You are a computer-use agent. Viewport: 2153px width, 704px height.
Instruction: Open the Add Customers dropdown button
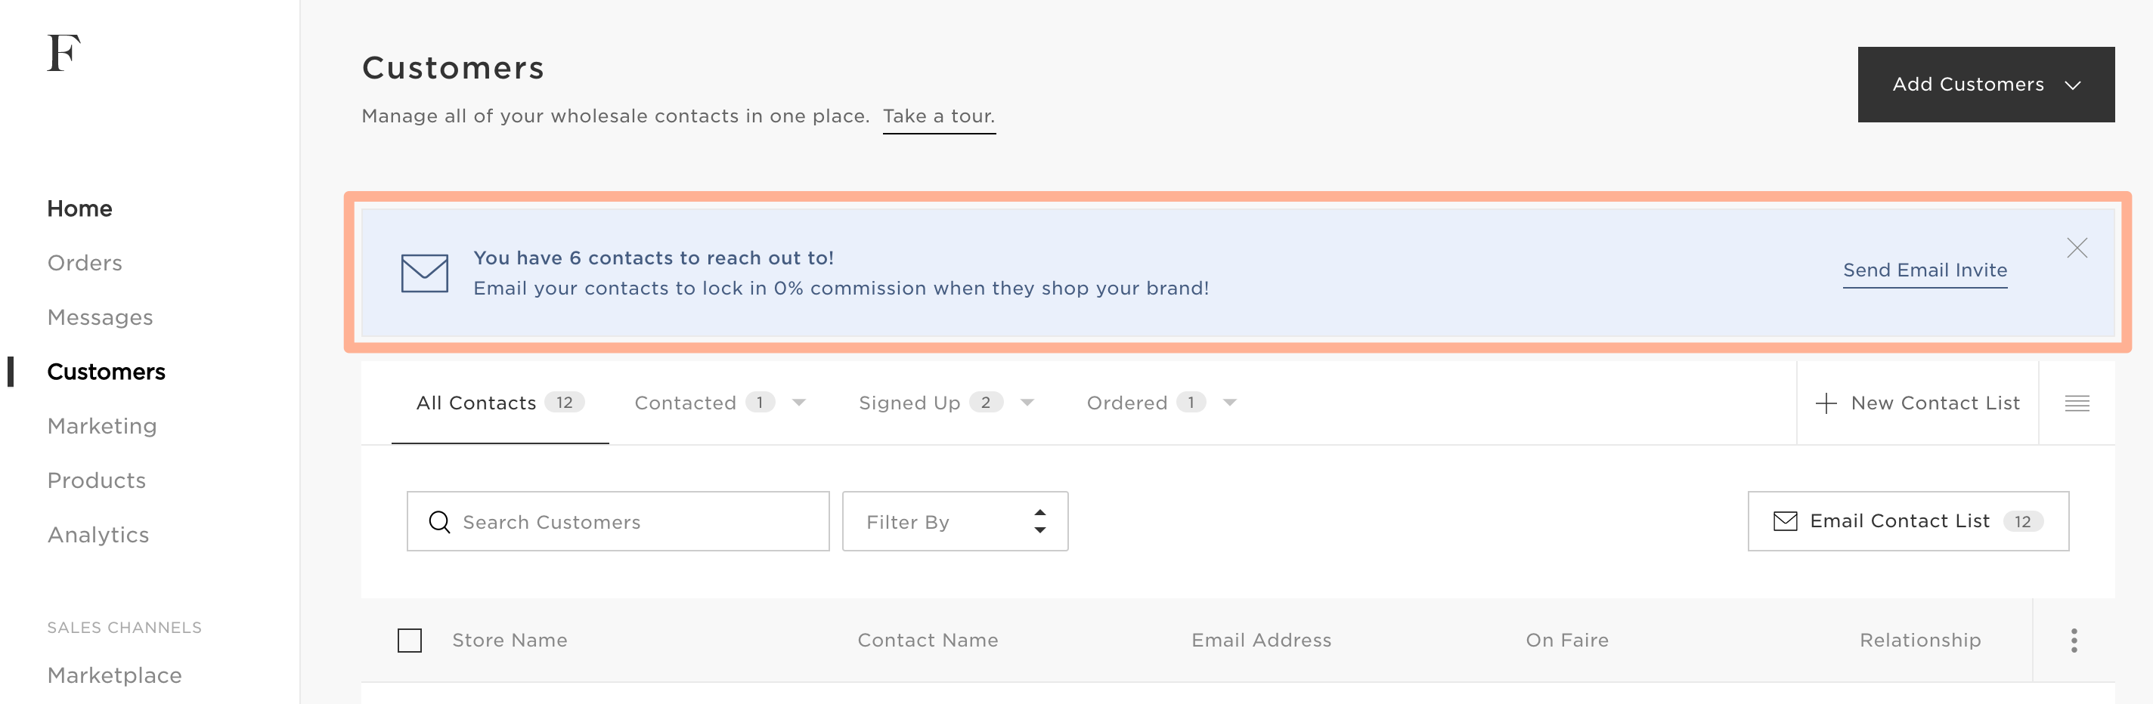click(x=1985, y=85)
